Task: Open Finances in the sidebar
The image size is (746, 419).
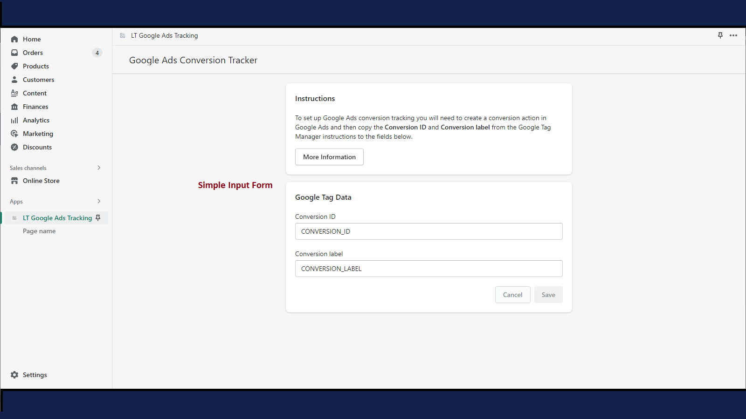Action: tap(35, 107)
